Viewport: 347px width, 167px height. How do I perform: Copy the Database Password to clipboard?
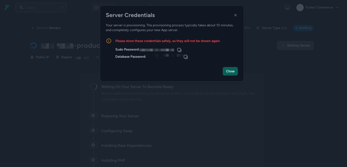click(186, 57)
